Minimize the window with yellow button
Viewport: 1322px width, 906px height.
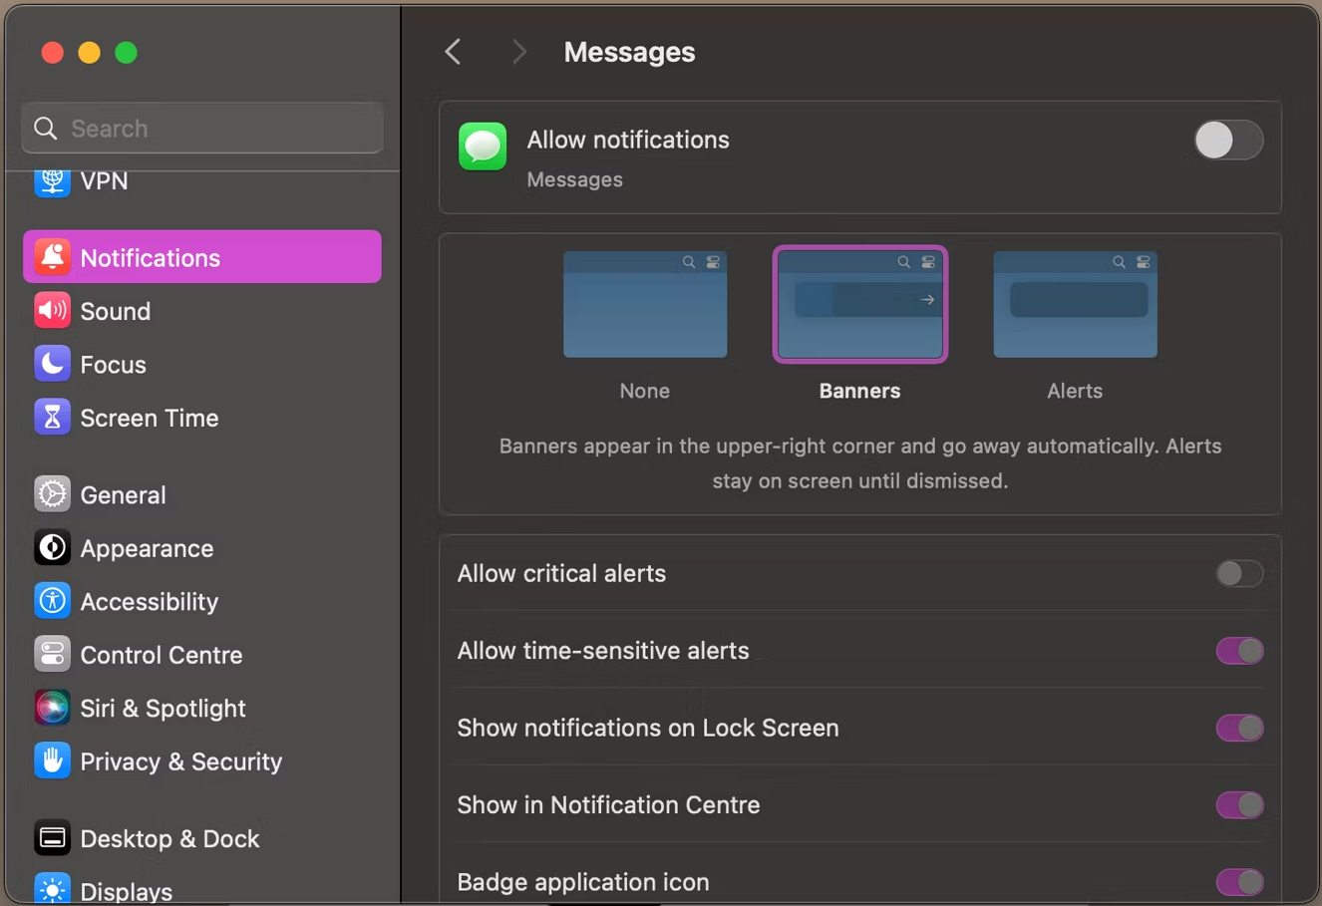pyautogui.click(x=90, y=52)
